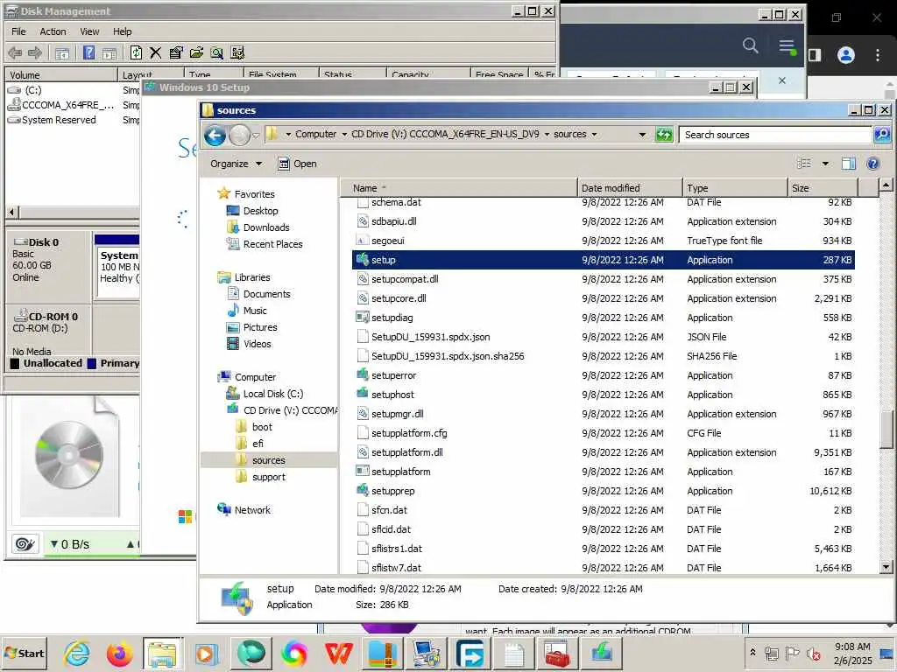Open Properties icon in Disk Management toolbar
The height and width of the screenshot is (672, 897).
click(176, 53)
